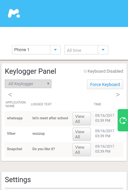Image resolution: width=128 pixels, height=190 pixels.
Task: Click the mSpy logo in the header
Action: click(x=14, y=13)
